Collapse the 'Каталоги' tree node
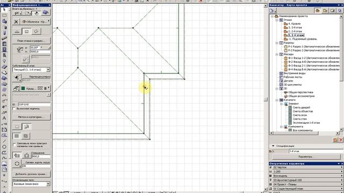 coord(277,100)
